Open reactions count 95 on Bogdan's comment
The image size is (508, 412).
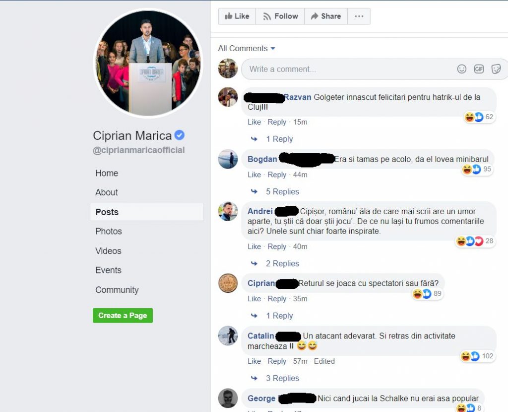477,169
